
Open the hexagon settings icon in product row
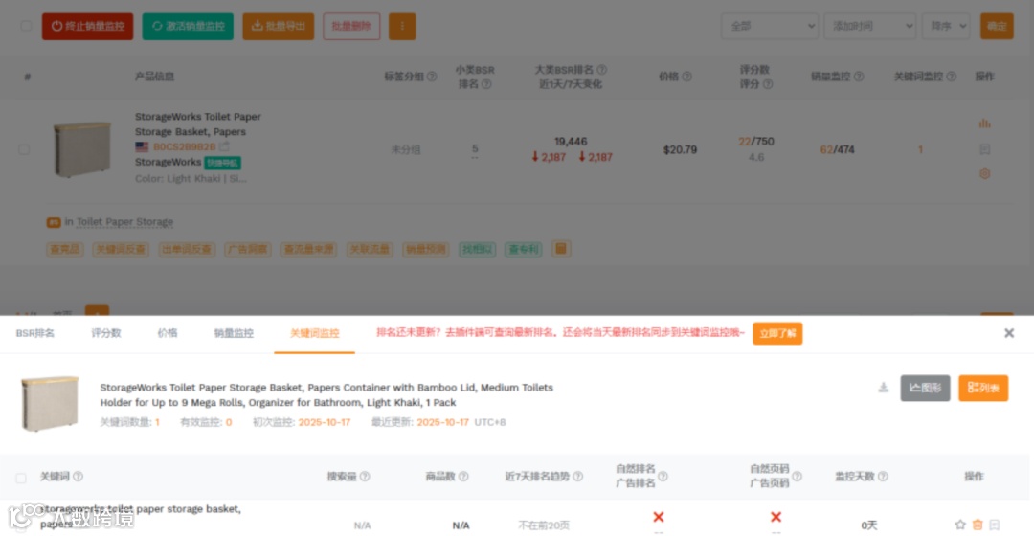coord(984,174)
